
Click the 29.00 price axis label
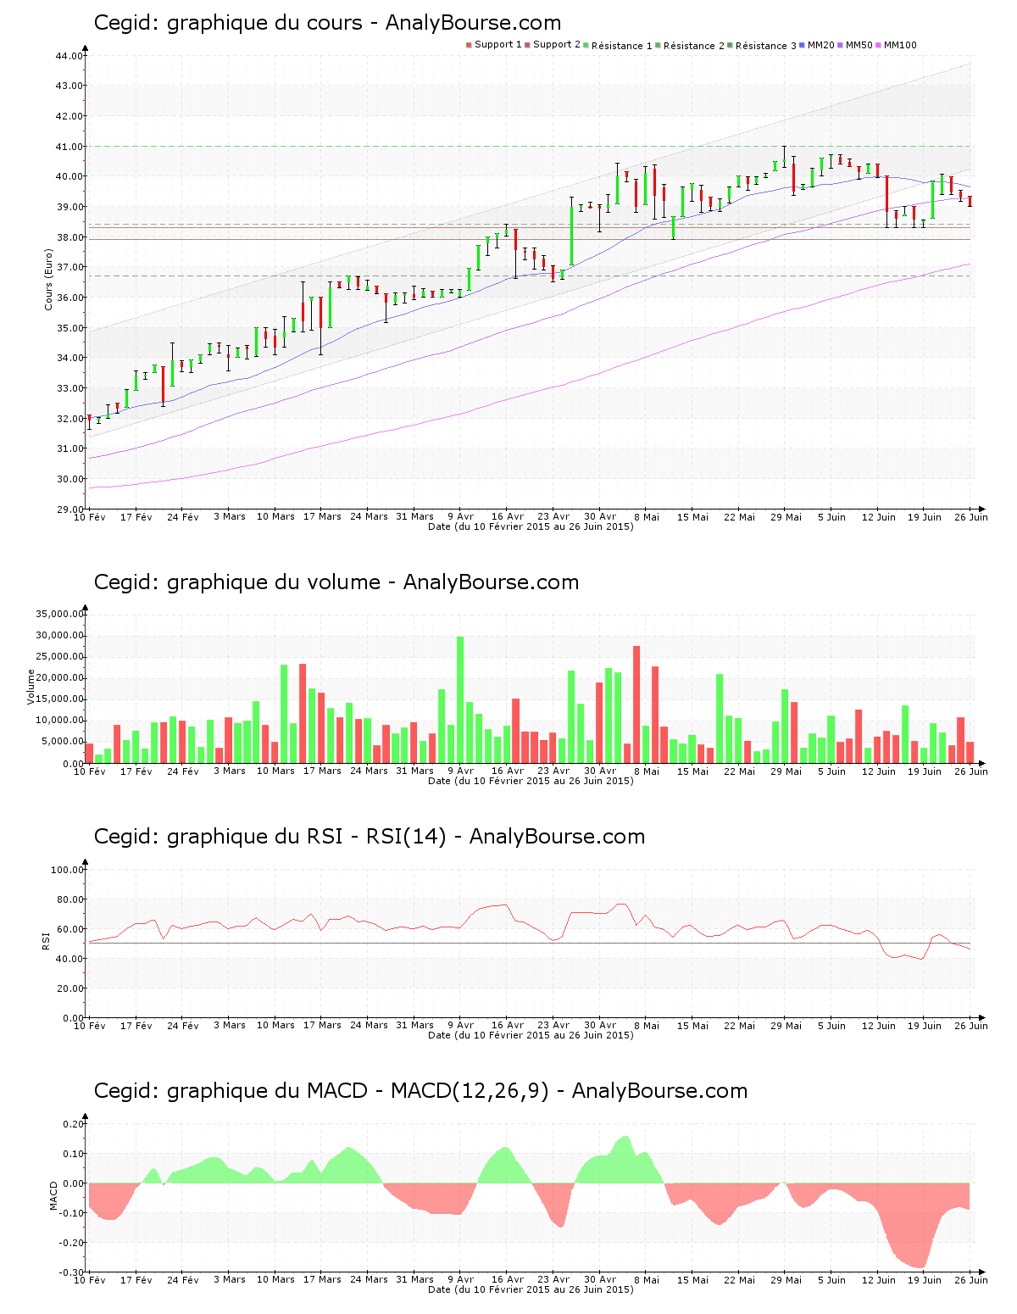pyautogui.click(x=69, y=509)
